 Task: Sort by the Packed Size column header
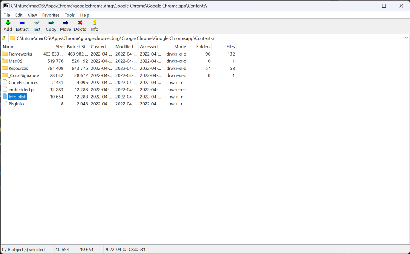pos(77,47)
